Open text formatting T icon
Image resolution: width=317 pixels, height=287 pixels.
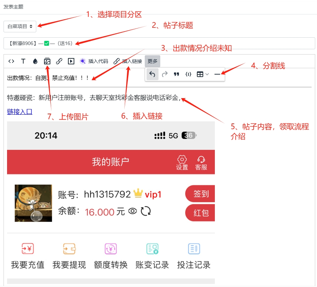(23, 61)
